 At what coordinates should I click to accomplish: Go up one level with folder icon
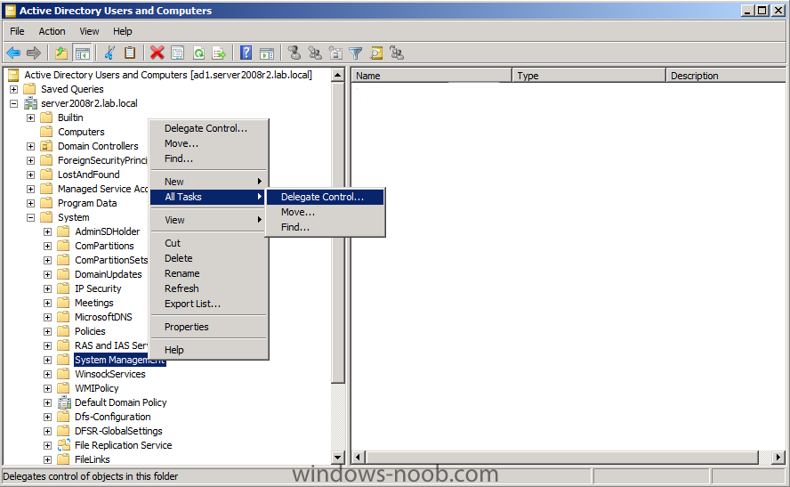[61, 53]
